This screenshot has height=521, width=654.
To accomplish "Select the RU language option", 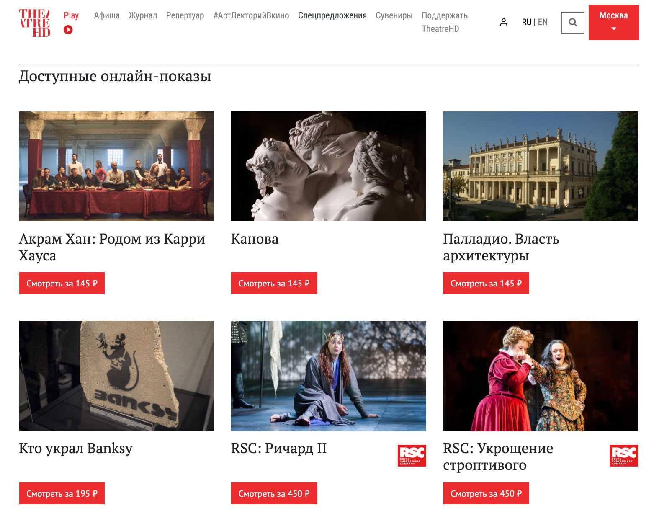I will (x=527, y=22).
